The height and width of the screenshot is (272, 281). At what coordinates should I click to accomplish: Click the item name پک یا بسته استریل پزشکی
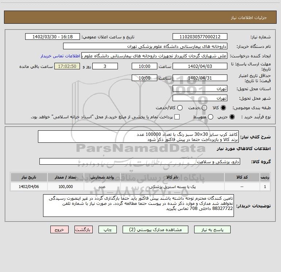(x=172, y=187)
